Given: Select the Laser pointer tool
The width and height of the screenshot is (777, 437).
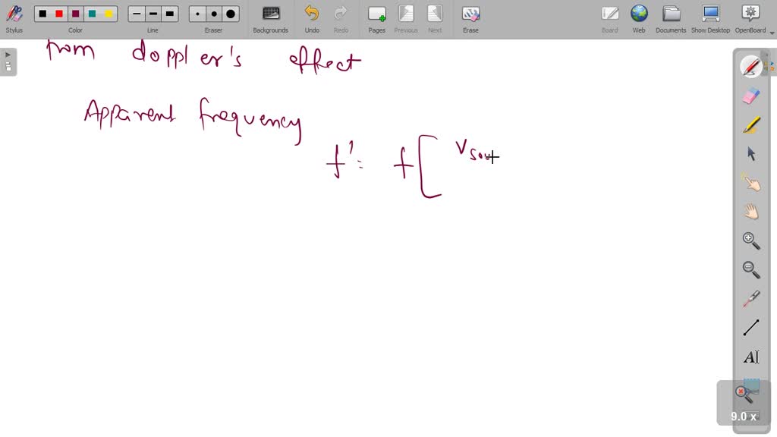Looking at the screenshot, I should click(750, 299).
